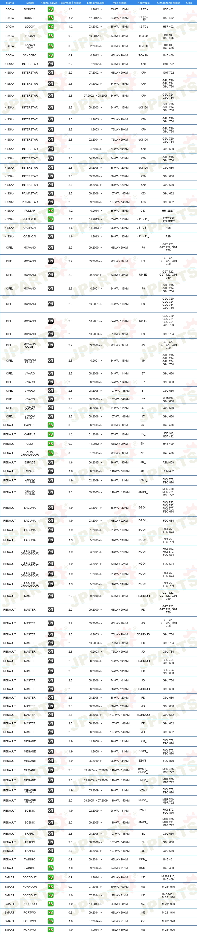Click the Pojemność silnika column header
The height and width of the screenshot is (934, 197).
coord(71,3)
